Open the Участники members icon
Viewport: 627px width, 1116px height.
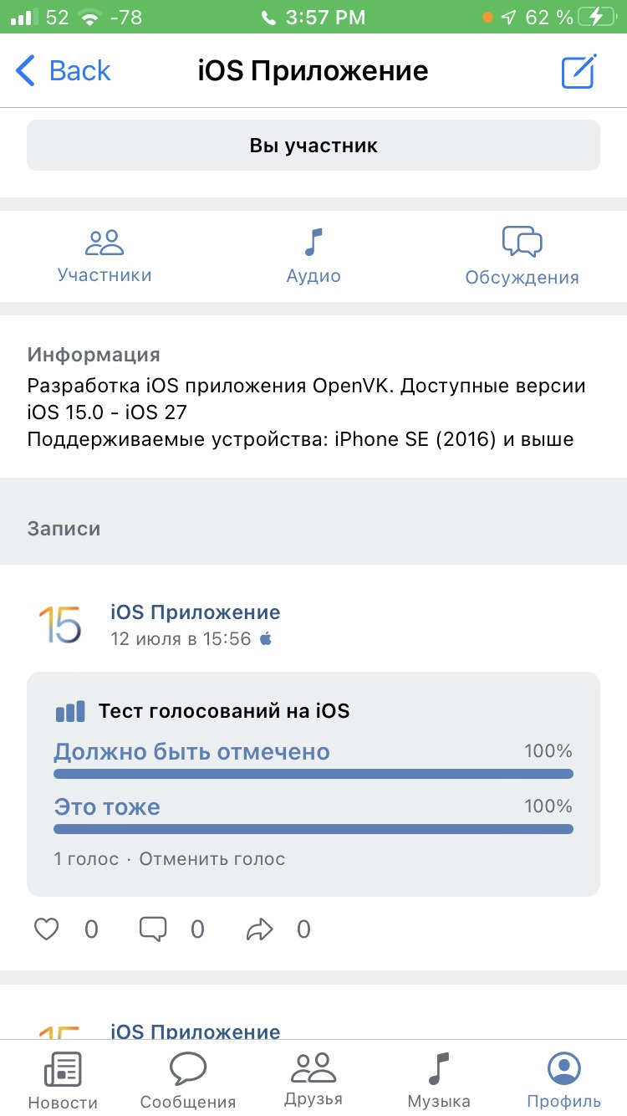point(104,243)
